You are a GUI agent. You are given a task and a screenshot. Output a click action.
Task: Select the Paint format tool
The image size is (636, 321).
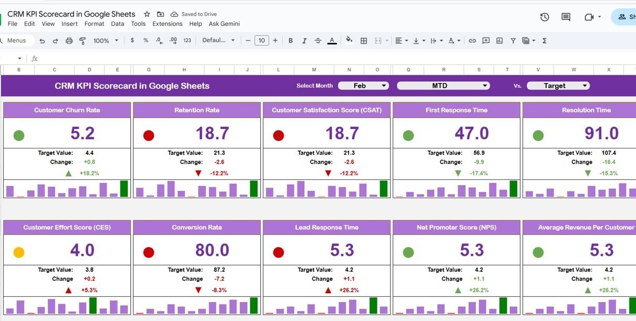coord(83,41)
